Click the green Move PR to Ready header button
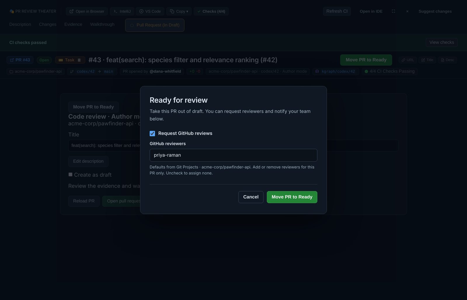The width and height of the screenshot is (467, 300). tap(366, 60)
